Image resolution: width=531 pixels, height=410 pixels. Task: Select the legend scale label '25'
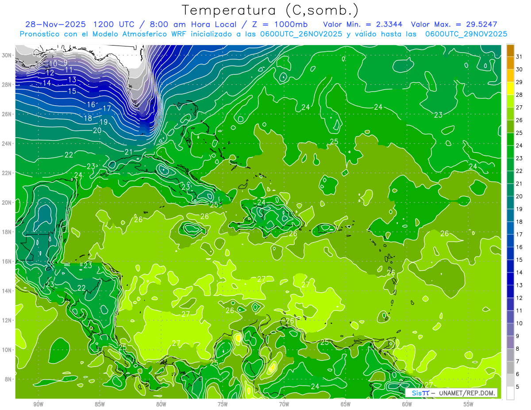[x=519, y=133]
